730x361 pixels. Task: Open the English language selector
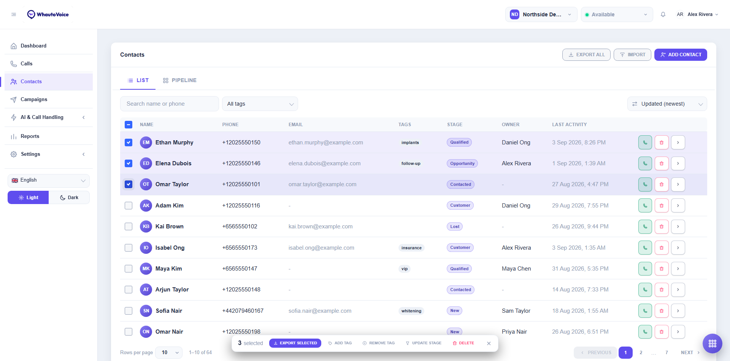tap(49, 180)
